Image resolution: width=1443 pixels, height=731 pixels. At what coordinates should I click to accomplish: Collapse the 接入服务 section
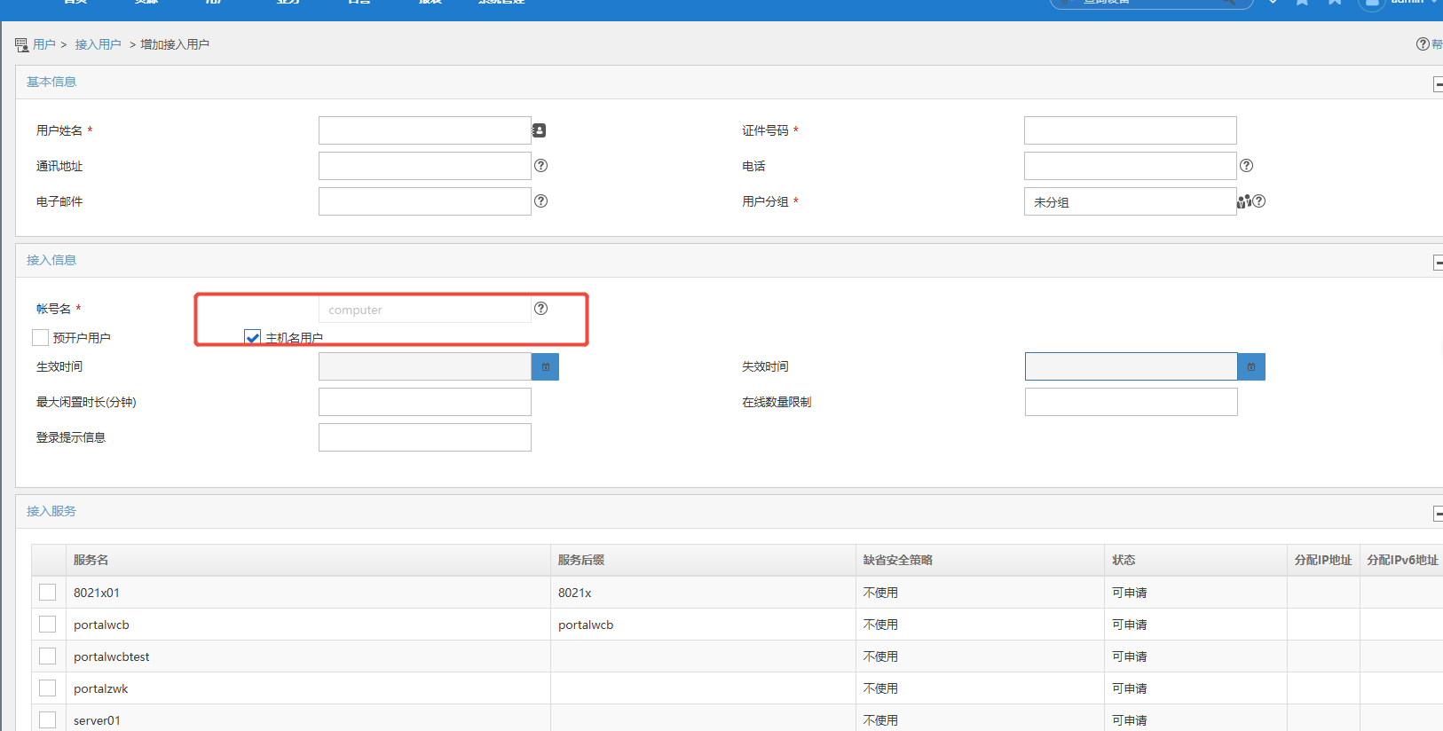1438,514
